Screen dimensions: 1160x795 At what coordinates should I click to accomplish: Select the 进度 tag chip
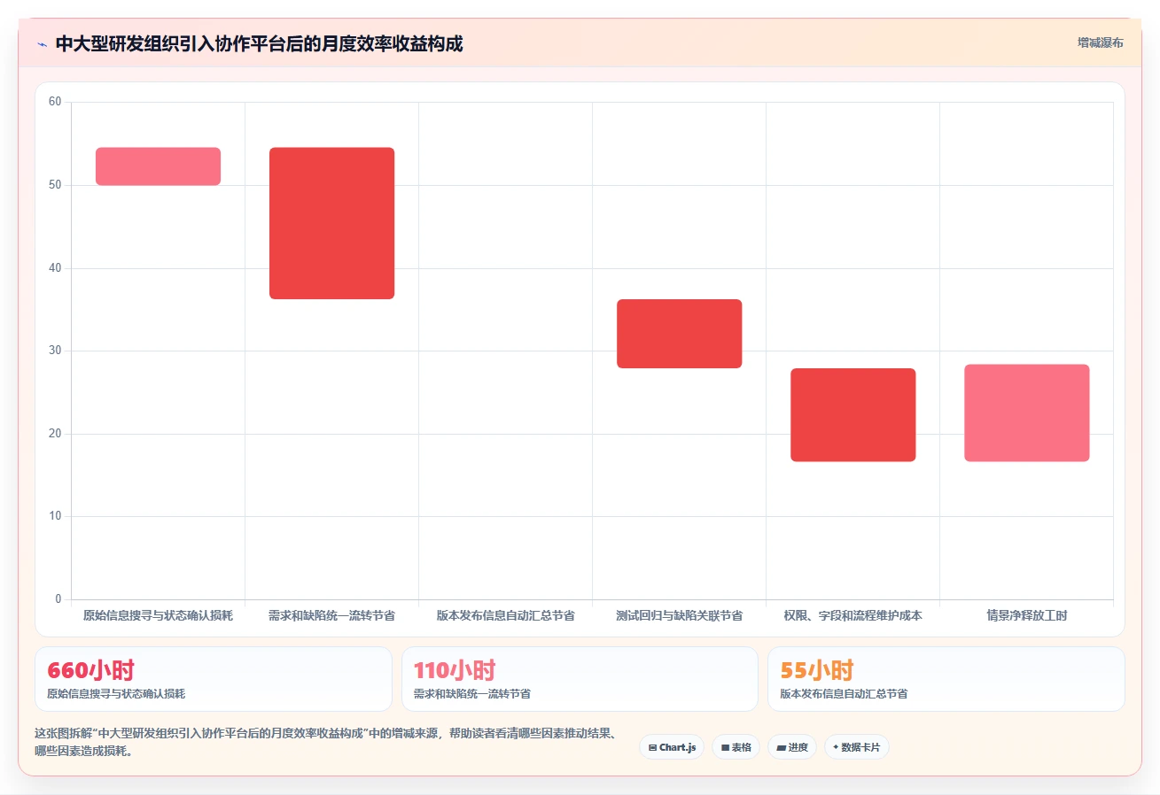tap(791, 747)
